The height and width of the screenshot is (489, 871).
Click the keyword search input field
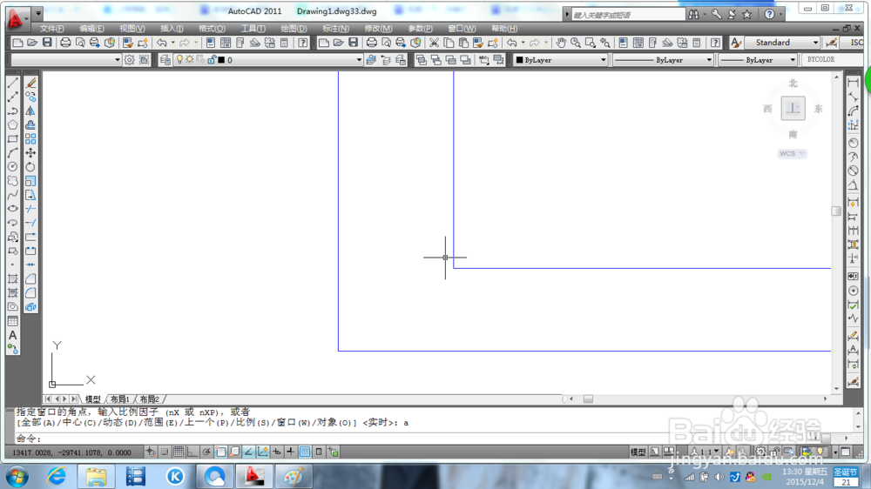pyautogui.click(x=628, y=15)
